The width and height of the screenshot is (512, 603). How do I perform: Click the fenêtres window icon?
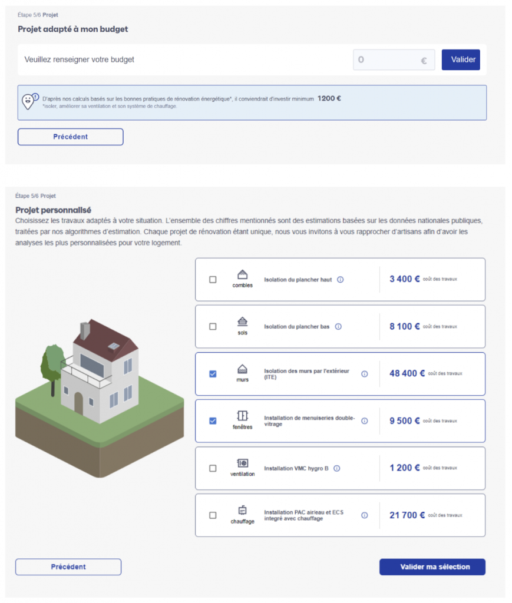point(242,416)
